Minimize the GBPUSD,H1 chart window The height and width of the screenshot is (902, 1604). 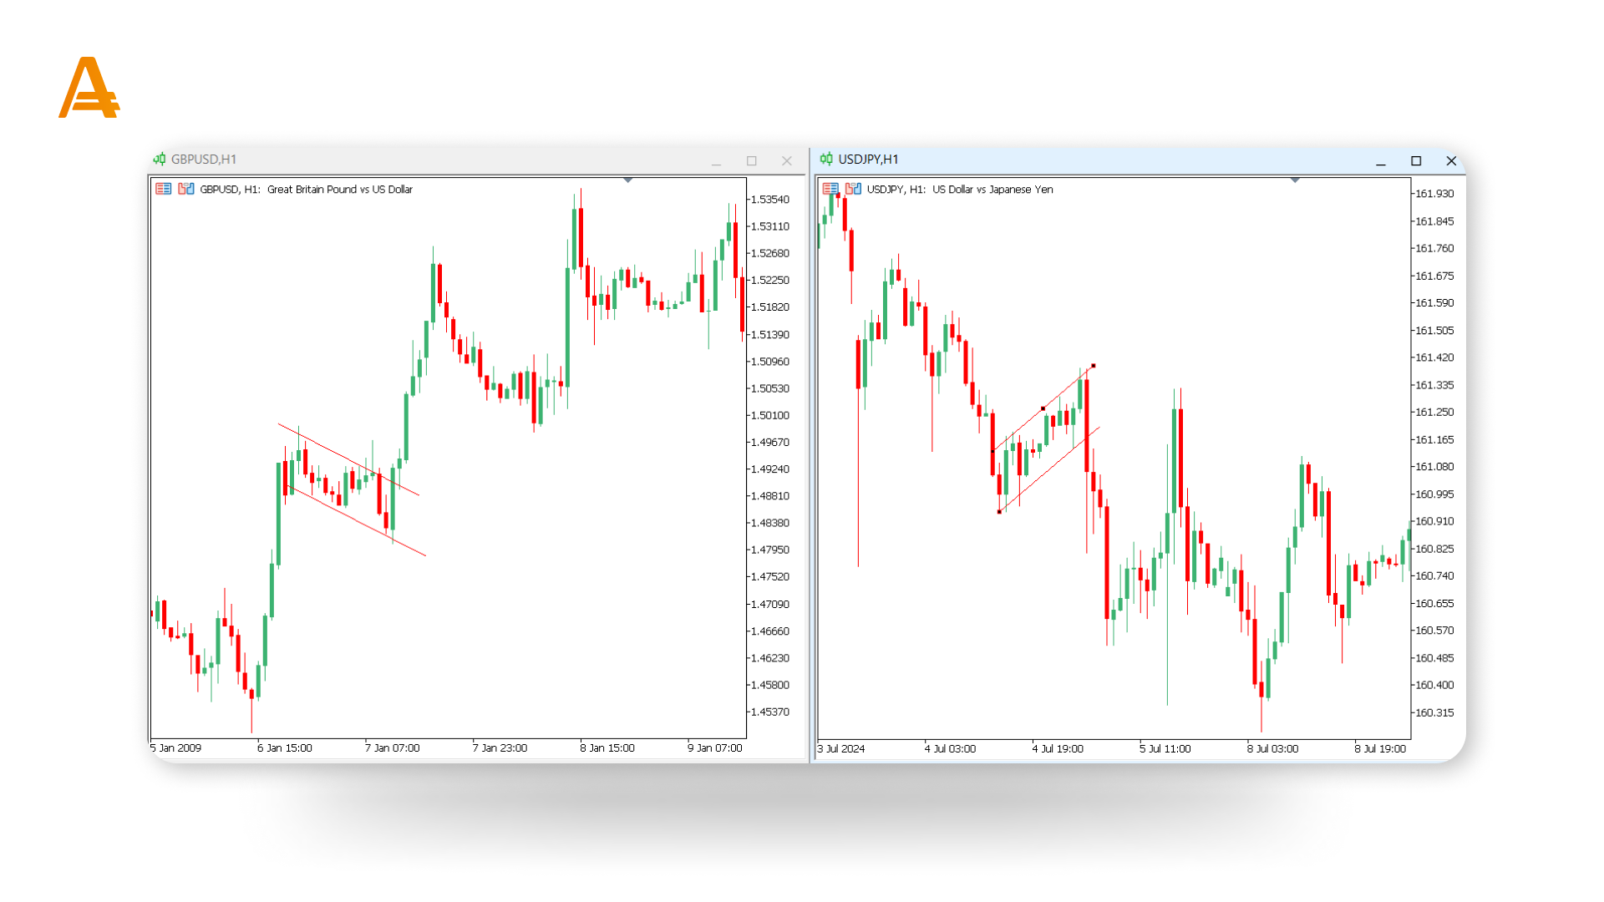click(x=716, y=161)
